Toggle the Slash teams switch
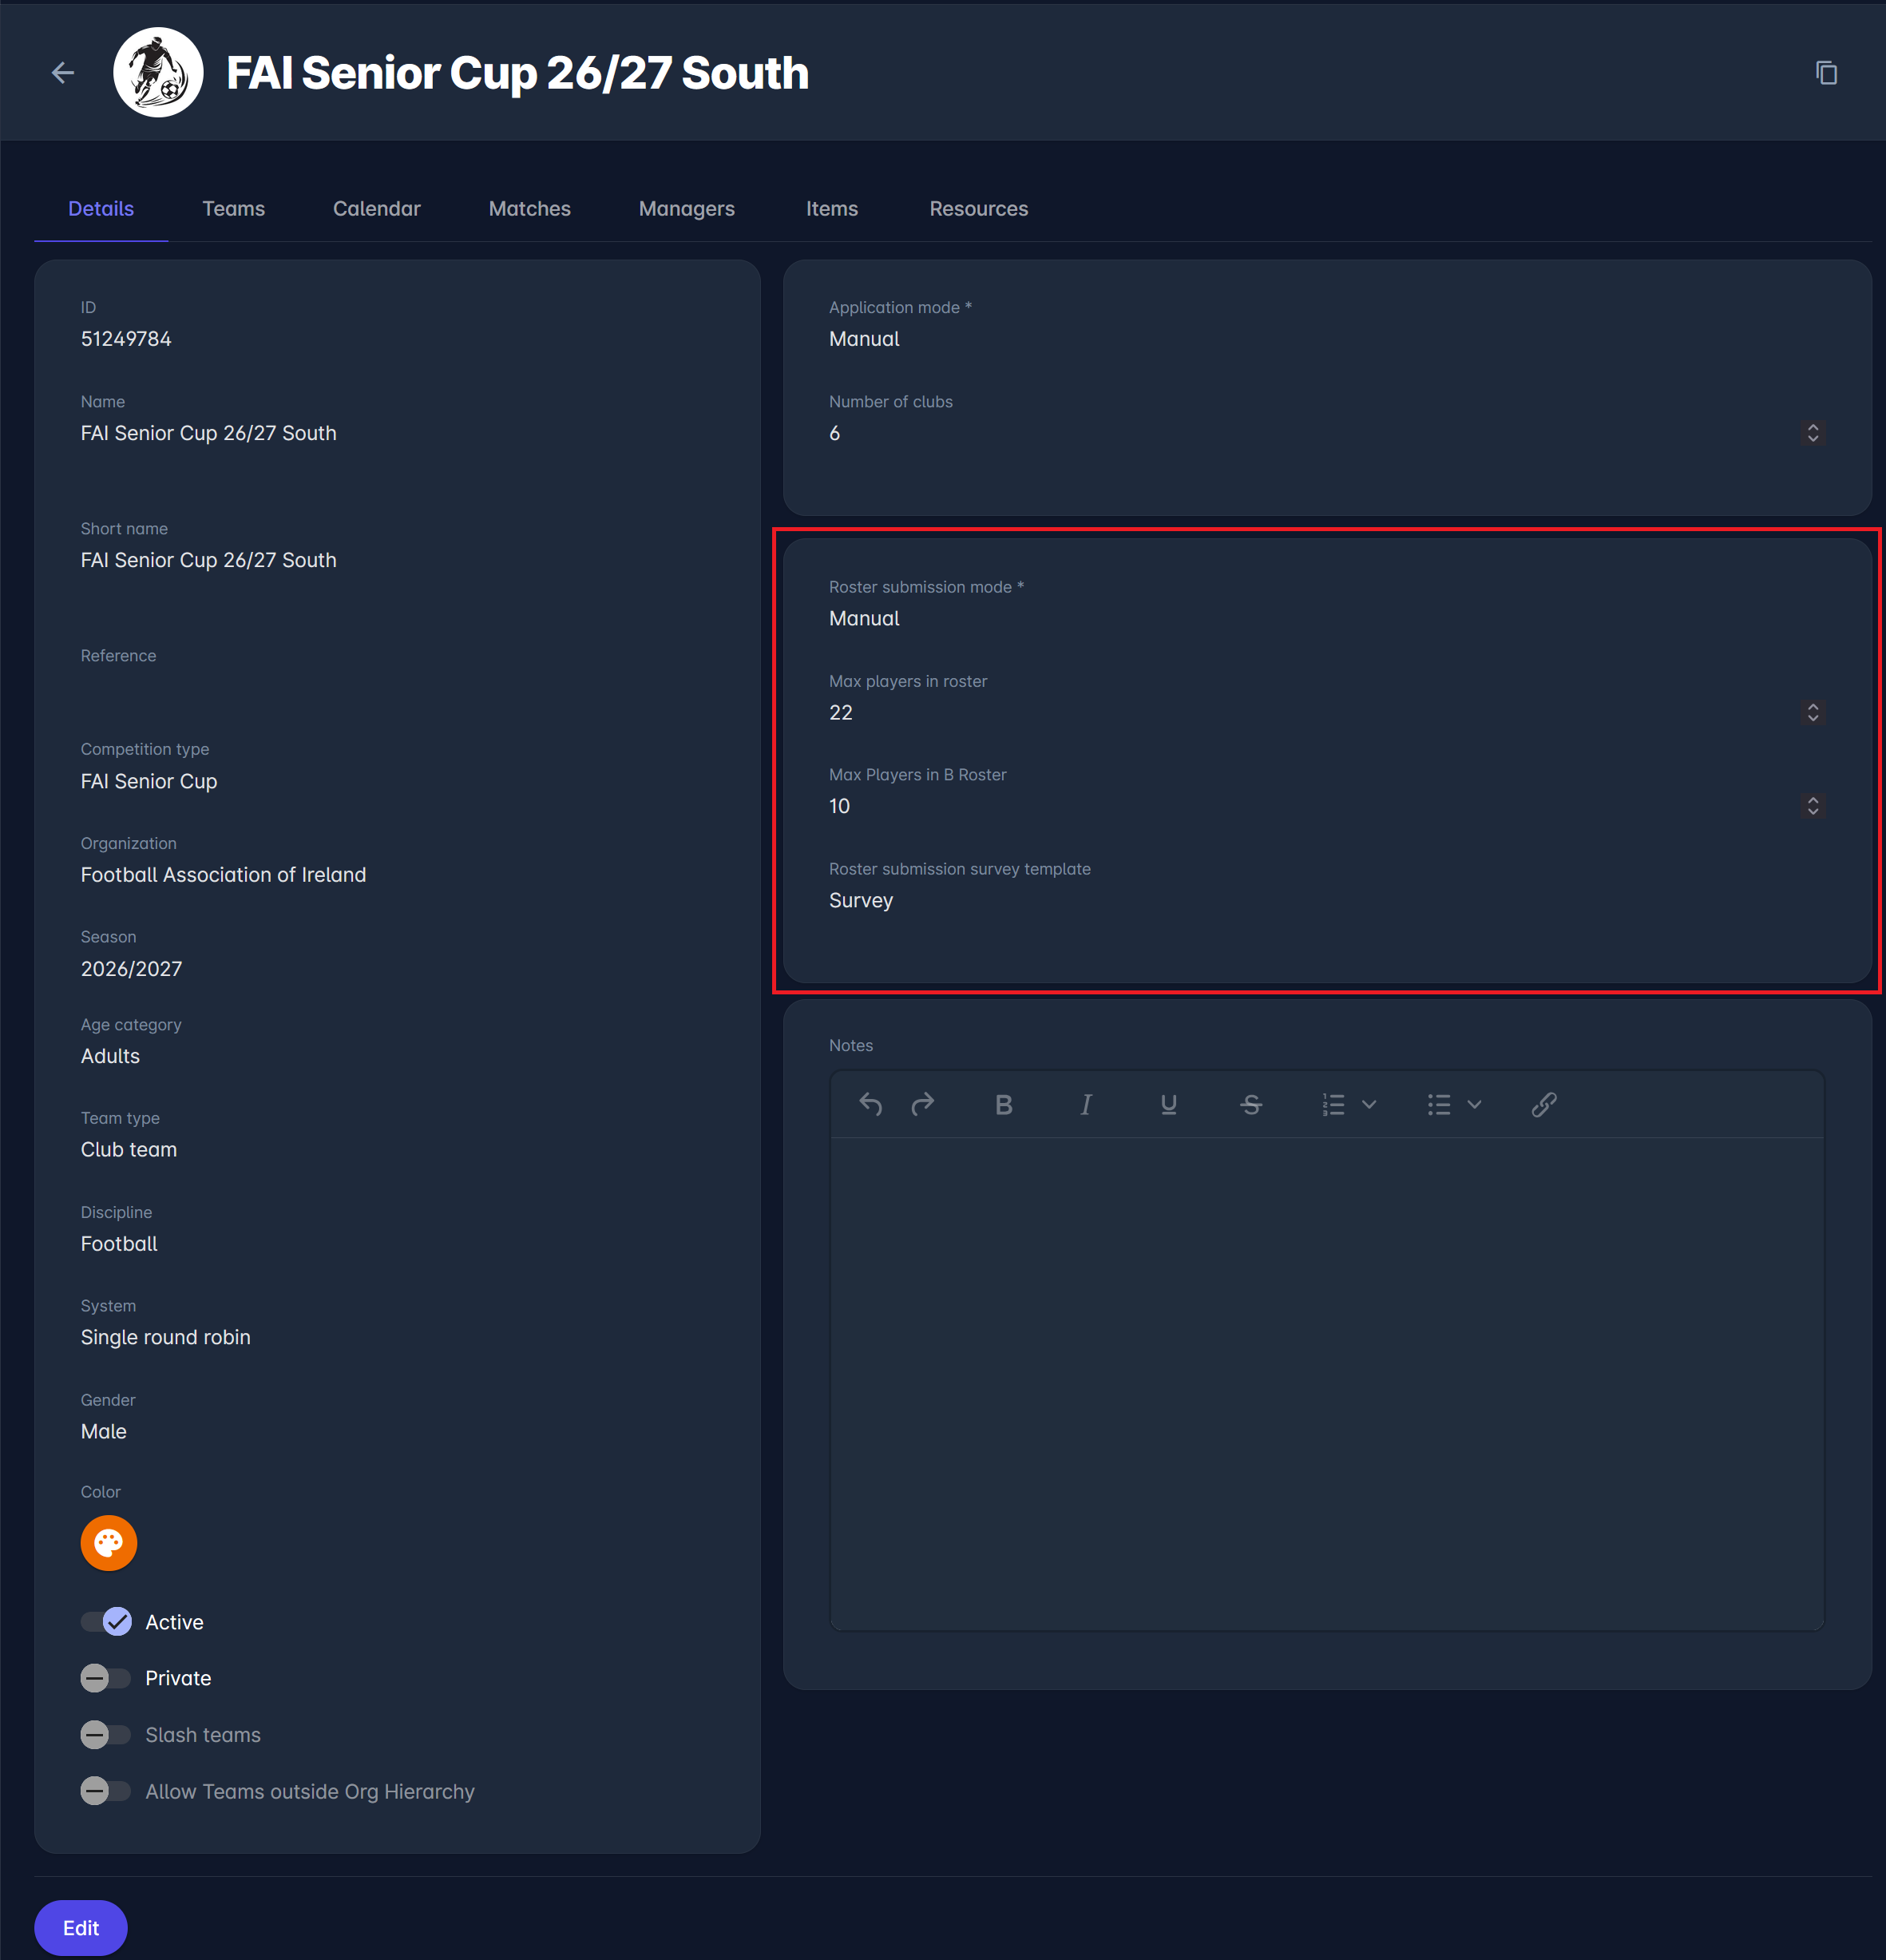1886x1960 pixels. pos(106,1734)
